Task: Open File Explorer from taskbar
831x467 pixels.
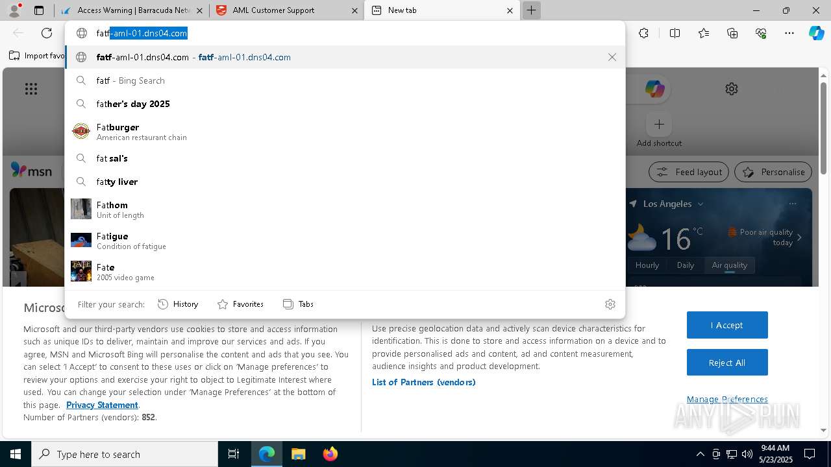Action: 298,454
